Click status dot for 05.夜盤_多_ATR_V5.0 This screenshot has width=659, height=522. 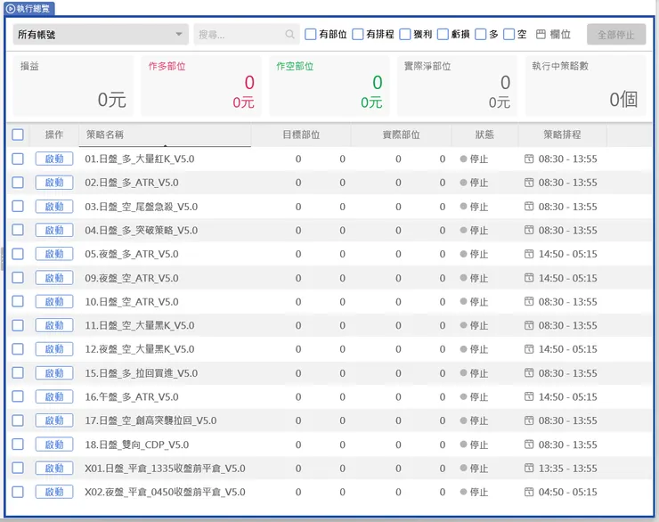point(464,254)
